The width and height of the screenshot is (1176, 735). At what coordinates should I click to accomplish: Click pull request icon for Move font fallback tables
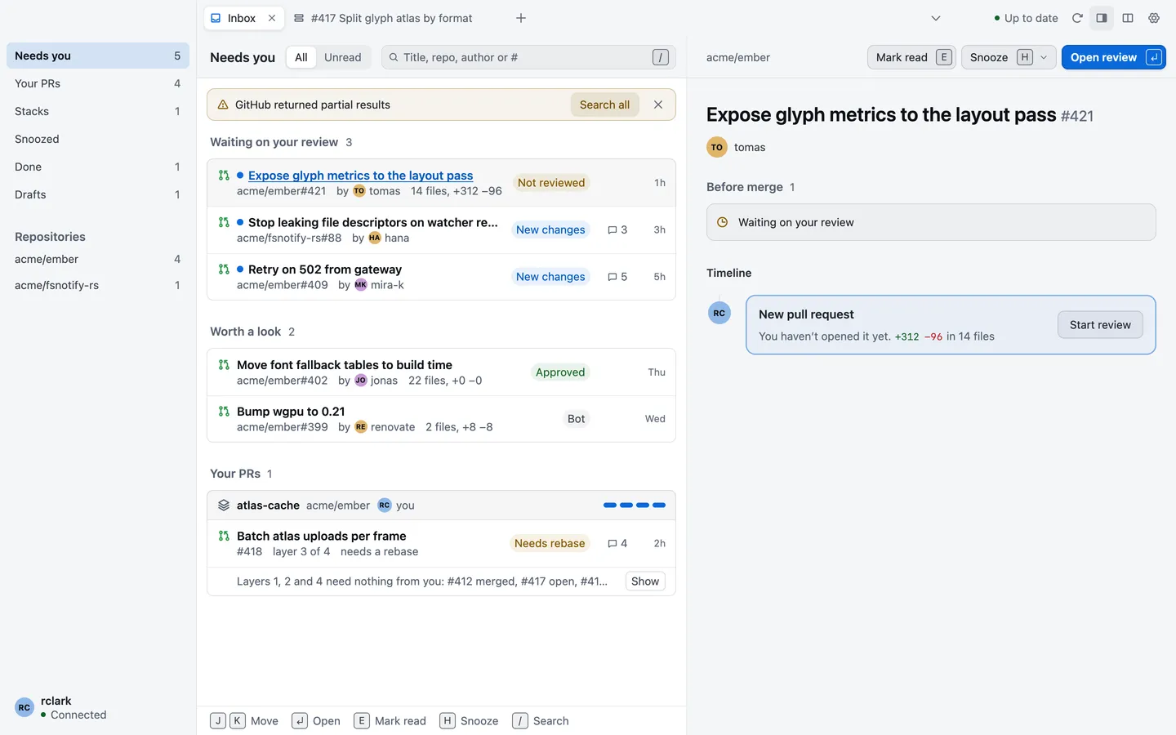[224, 365]
